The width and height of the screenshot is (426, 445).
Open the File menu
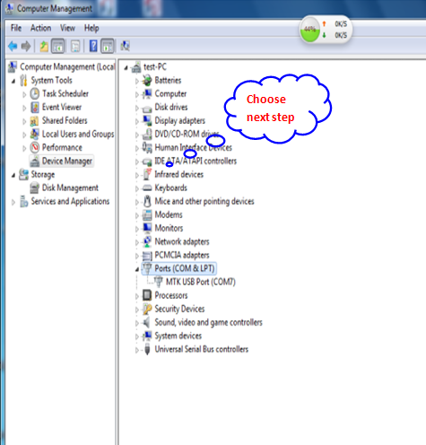tap(16, 28)
